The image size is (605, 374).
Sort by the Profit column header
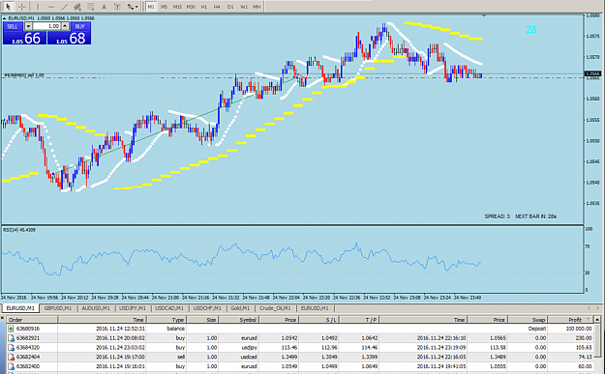pyautogui.click(x=570, y=320)
